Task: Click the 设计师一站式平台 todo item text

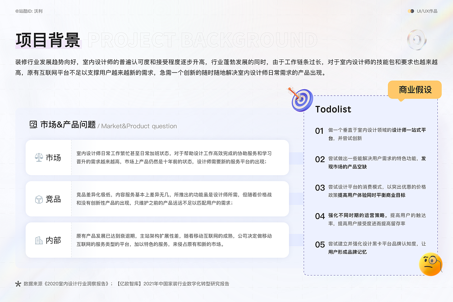Action: pyautogui.click(x=377, y=134)
